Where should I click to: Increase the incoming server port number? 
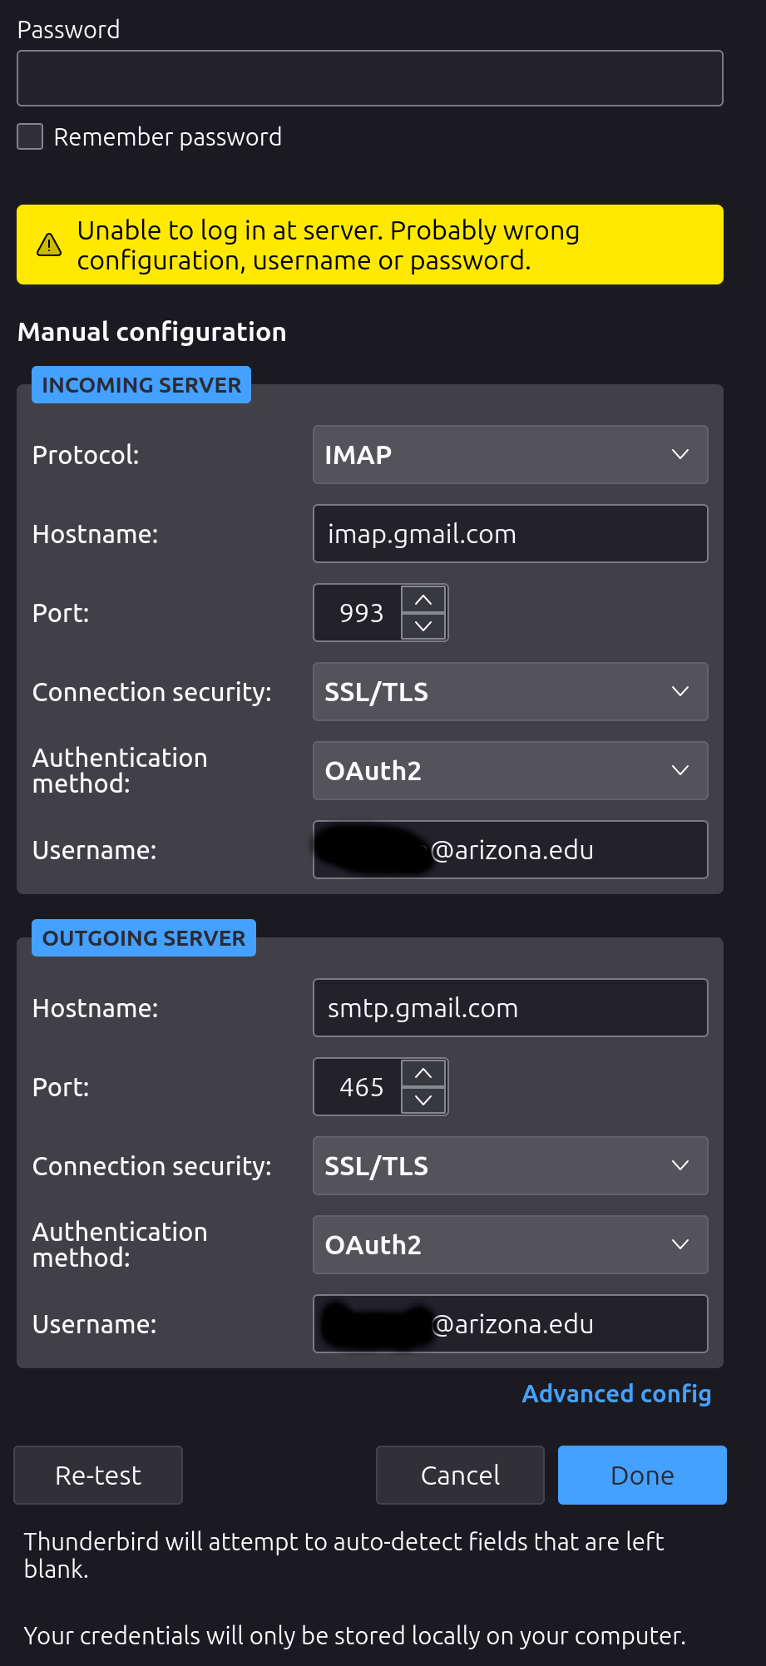pos(423,600)
